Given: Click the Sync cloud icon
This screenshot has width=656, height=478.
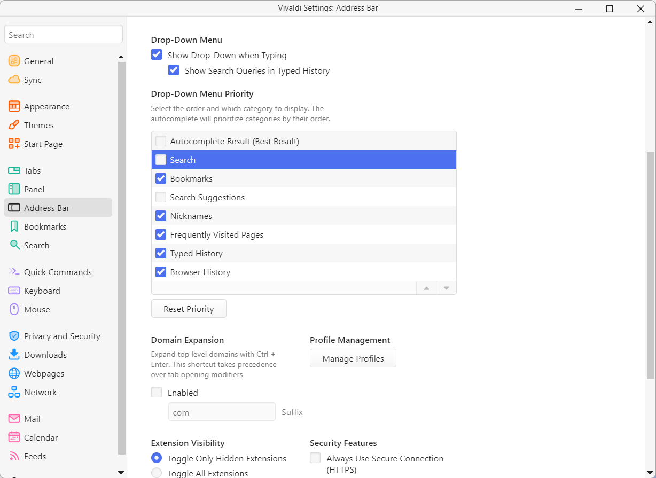Looking at the screenshot, I should pyautogui.click(x=14, y=80).
